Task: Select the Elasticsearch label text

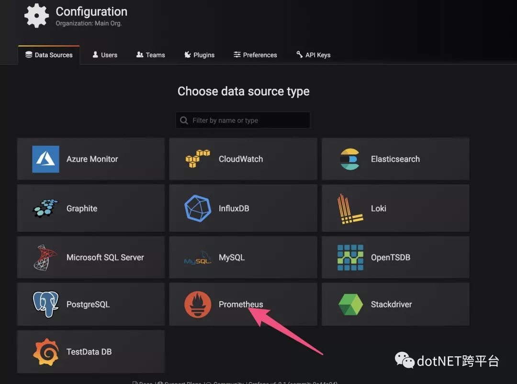Action: (395, 159)
